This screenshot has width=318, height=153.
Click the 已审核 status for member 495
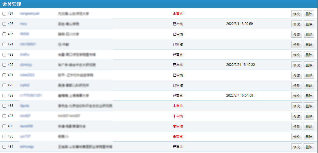(178, 34)
